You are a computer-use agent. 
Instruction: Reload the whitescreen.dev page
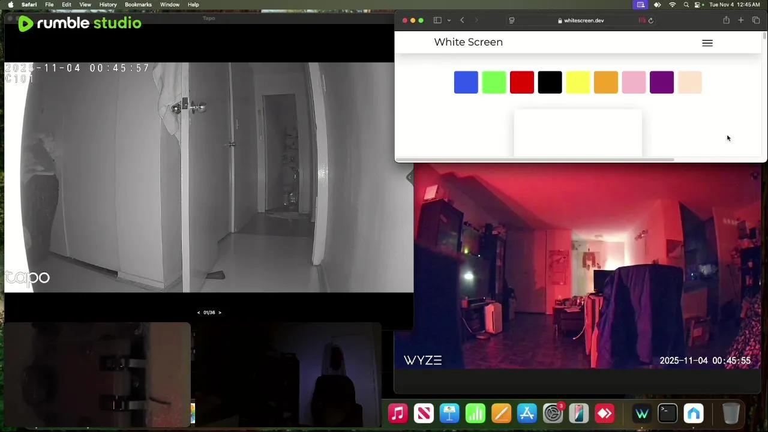click(651, 20)
